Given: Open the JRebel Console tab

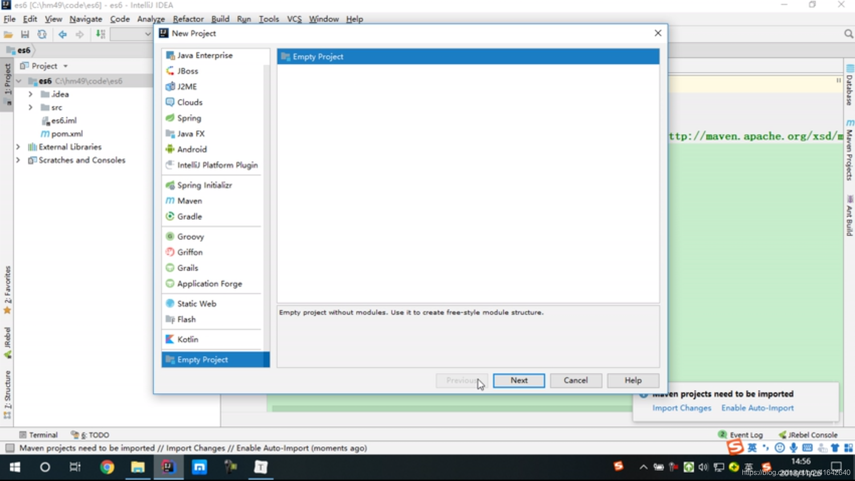Looking at the screenshot, I should 808,435.
